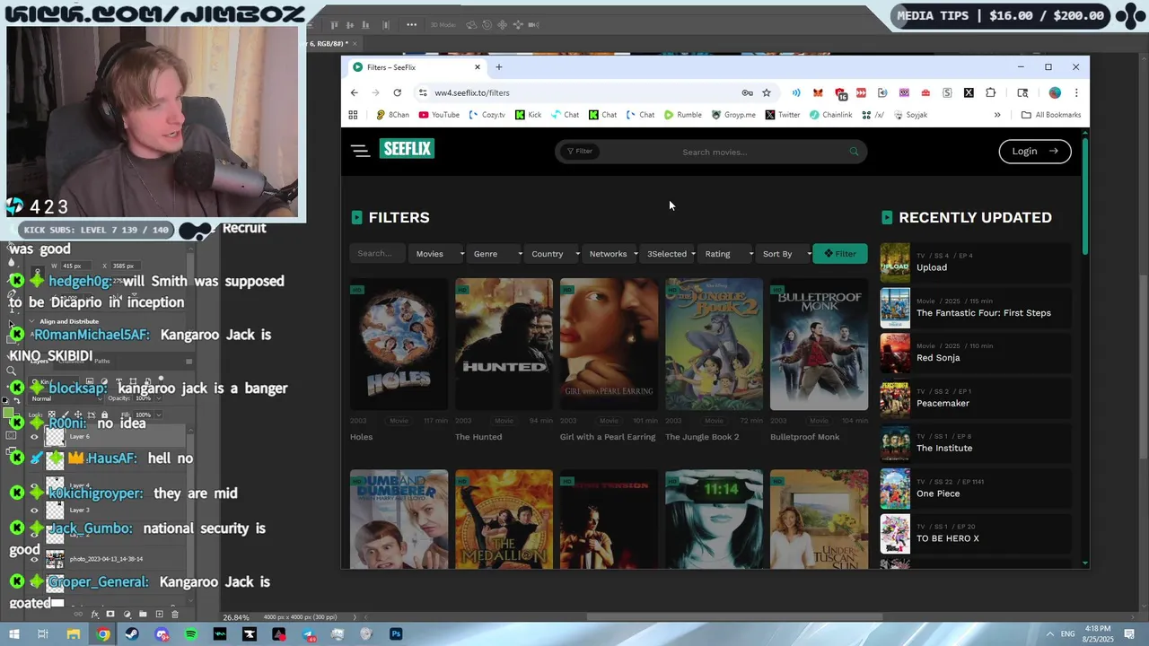Bookmark this page with the star icon
Image resolution: width=1149 pixels, height=646 pixels.
[x=767, y=92]
